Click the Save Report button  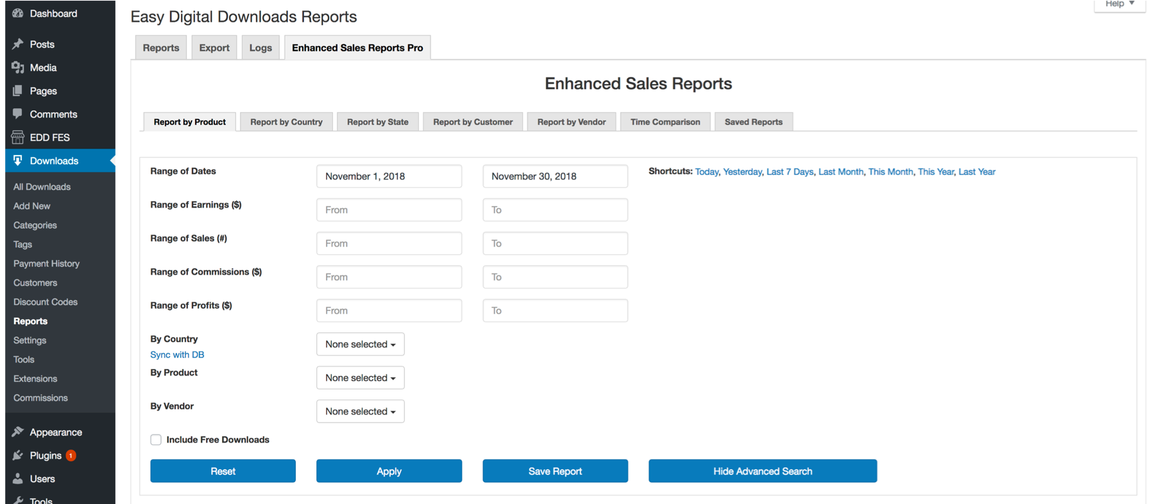(555, 471)
